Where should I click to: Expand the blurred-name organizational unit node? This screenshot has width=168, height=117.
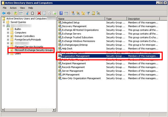[8, 43]
